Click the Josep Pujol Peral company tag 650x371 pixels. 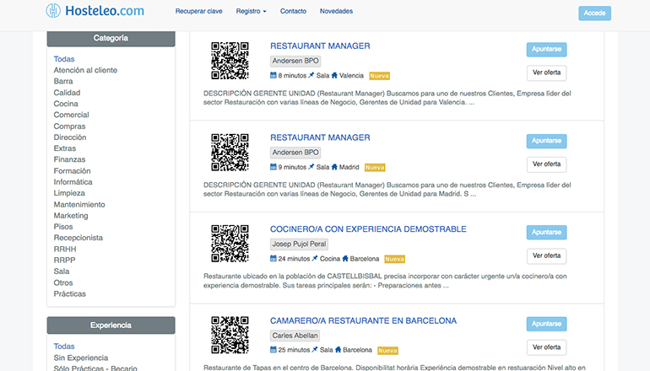[x=299, y=244]
